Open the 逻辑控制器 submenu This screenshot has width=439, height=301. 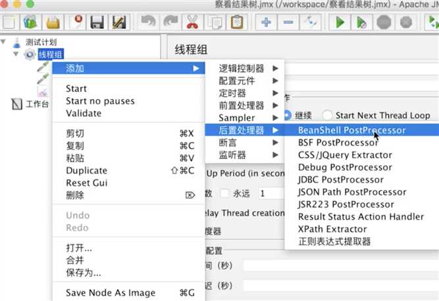(x=245, y=68)
